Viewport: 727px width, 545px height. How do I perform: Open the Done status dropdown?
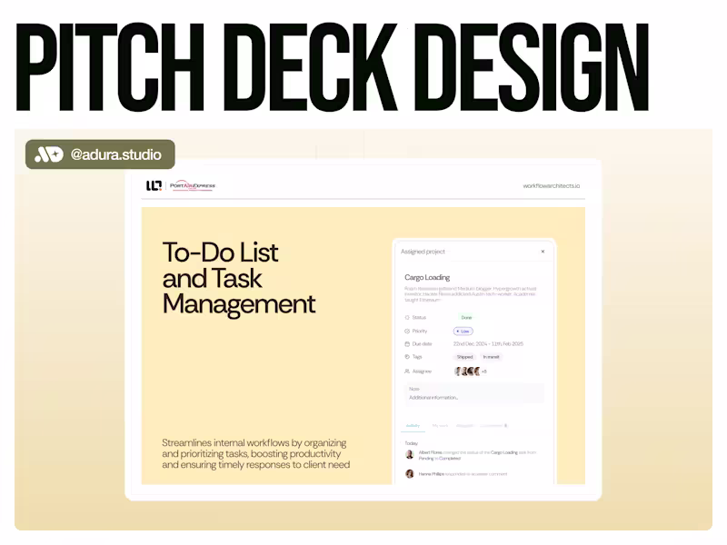465,317
